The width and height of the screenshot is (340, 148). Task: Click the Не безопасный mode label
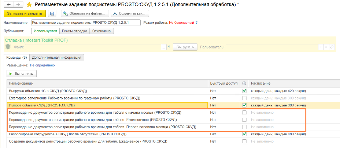(x=181, y=23)
